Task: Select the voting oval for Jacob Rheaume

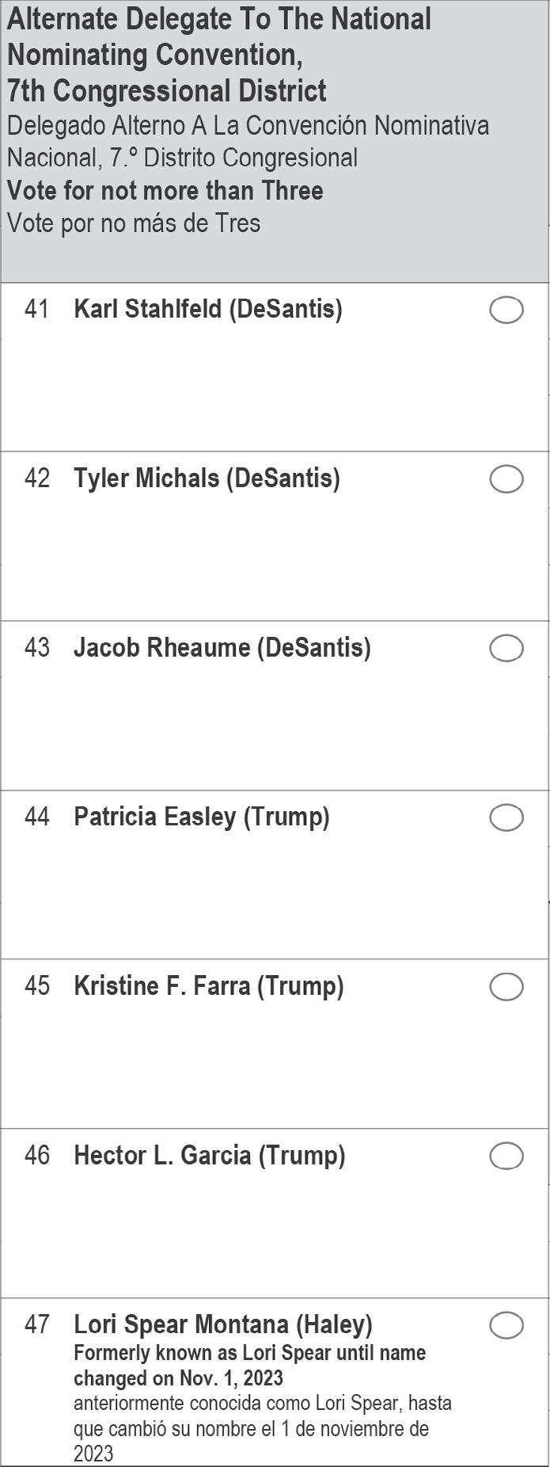Action: coord(506,648)
